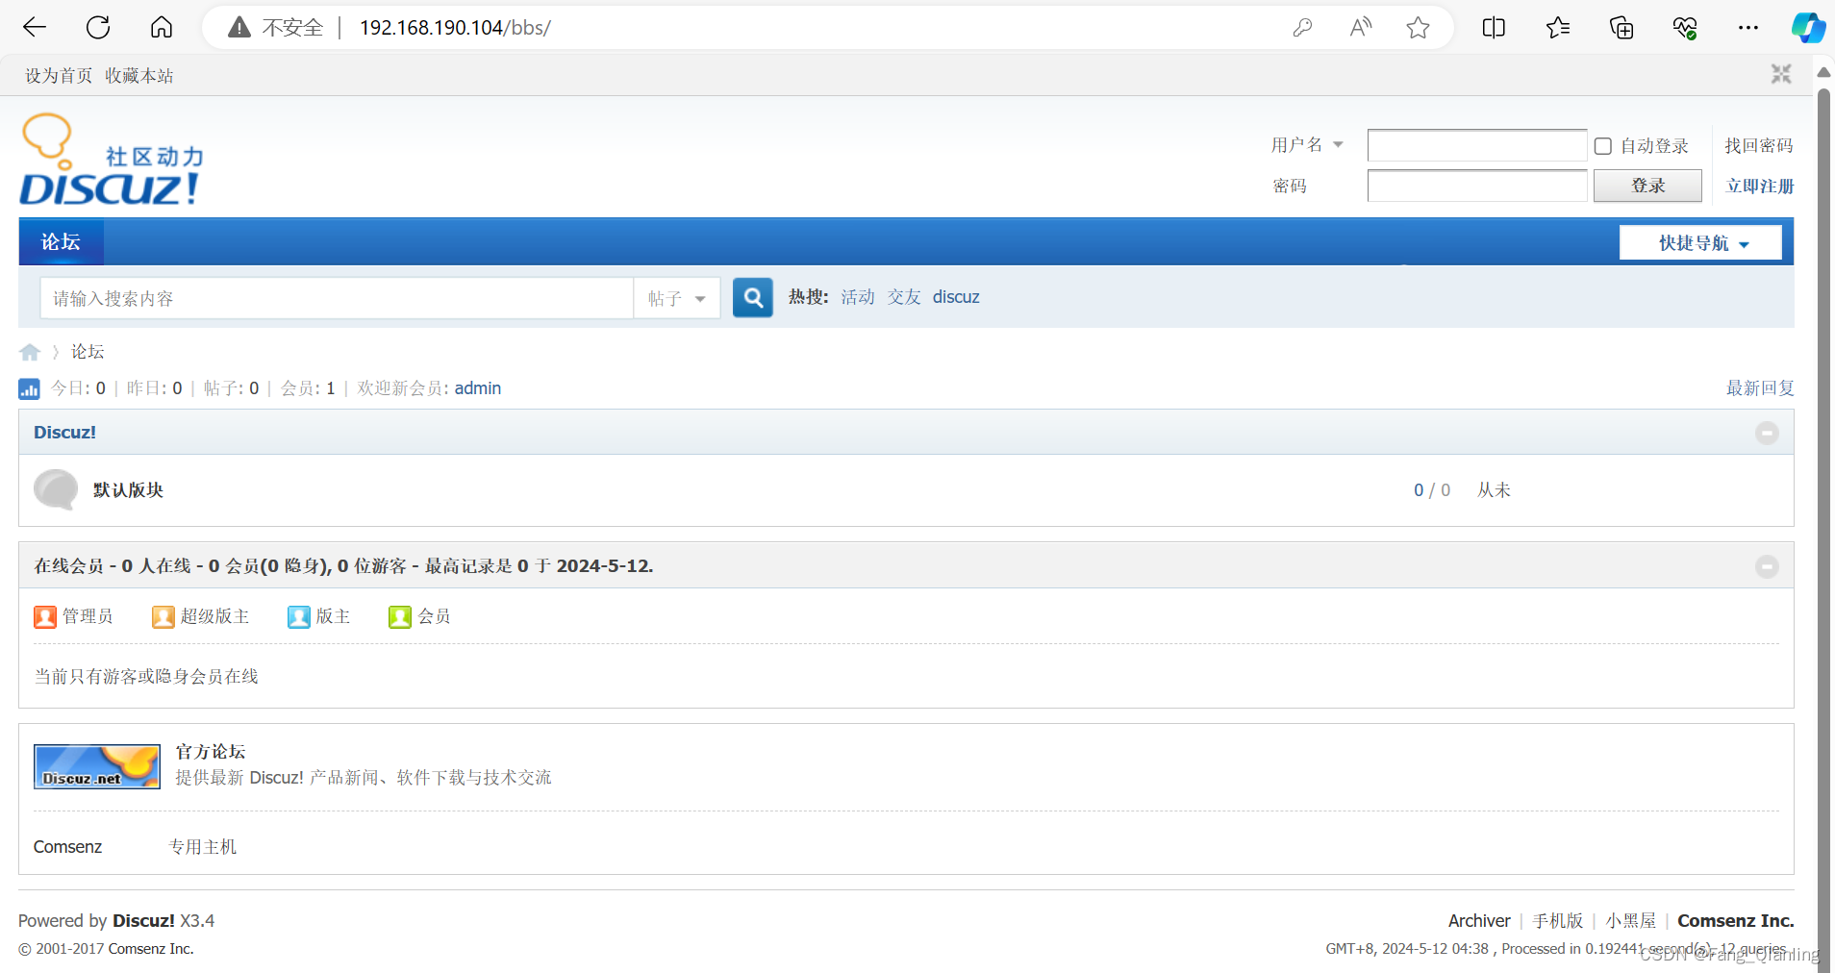
Task: Open saved passwords key icon in address bar
Action: point(1302,28)
